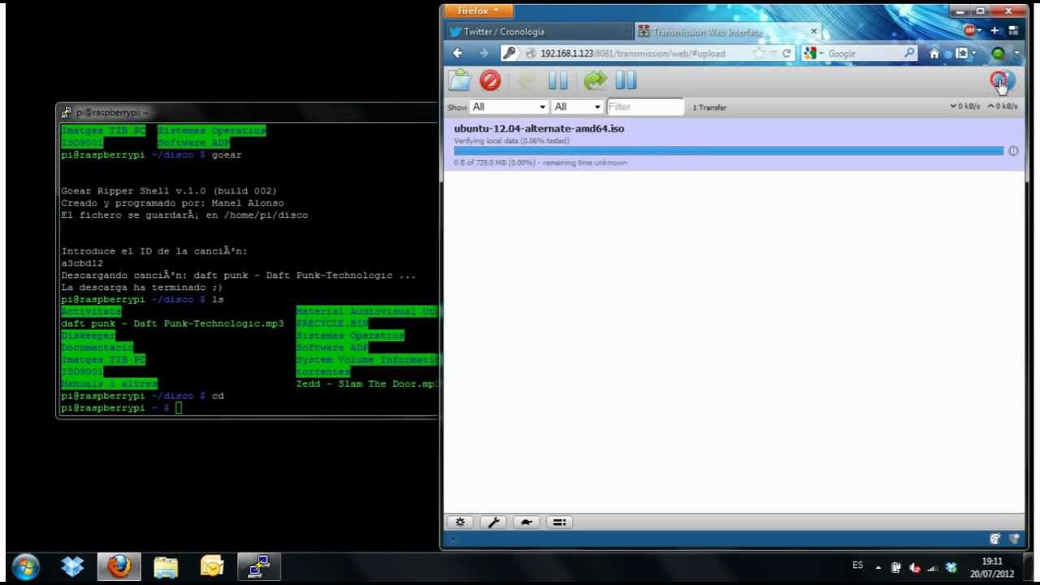This screenshot has height=585, width=1040.
Task: Click the upload speed 0 kB/s indicator
Action: pos(1003,106)
